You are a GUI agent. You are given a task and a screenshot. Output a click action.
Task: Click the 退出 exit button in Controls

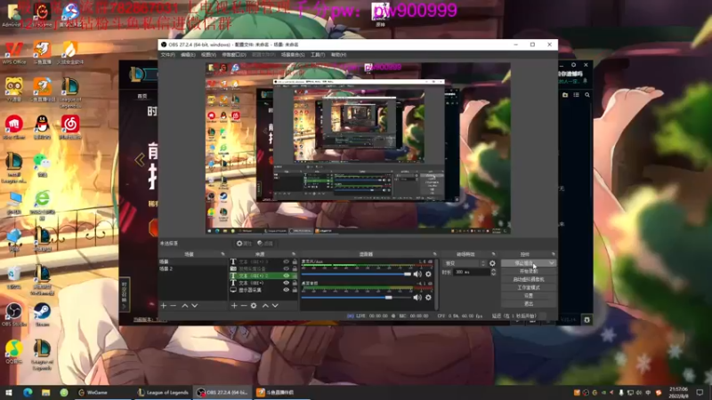529,304
